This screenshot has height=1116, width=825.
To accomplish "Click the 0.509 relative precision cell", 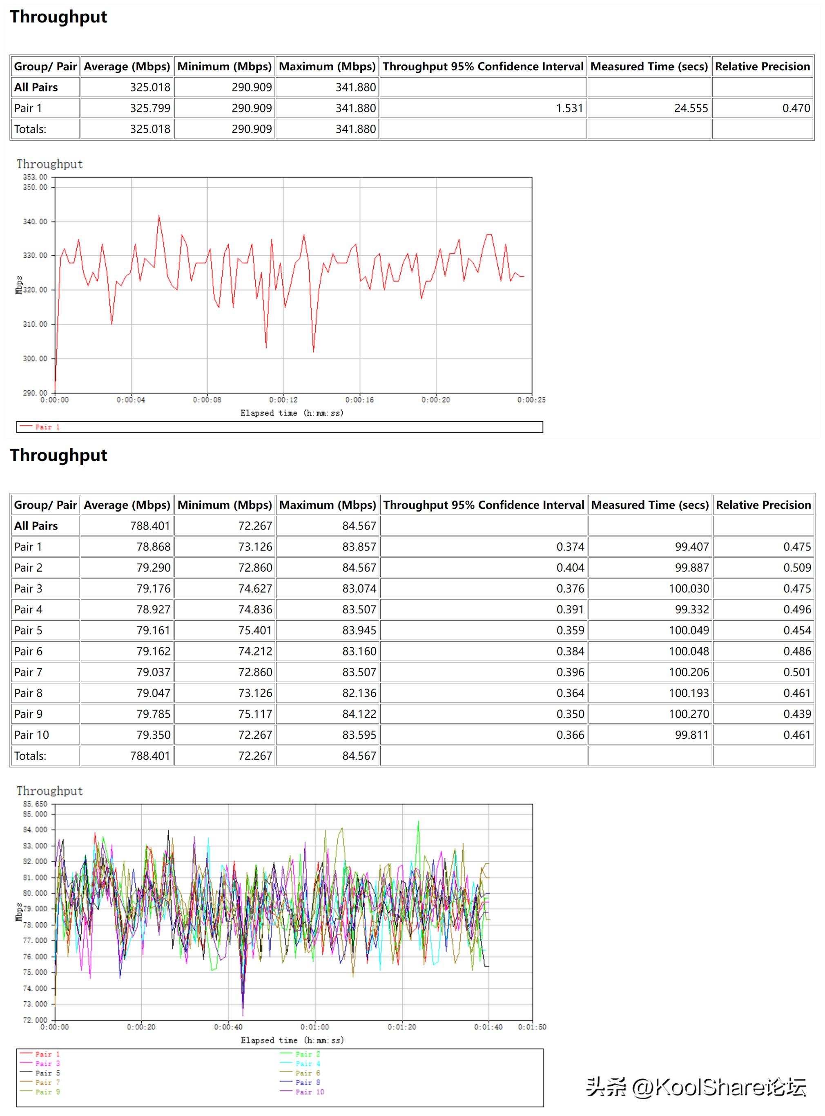I will pos(796,568).
